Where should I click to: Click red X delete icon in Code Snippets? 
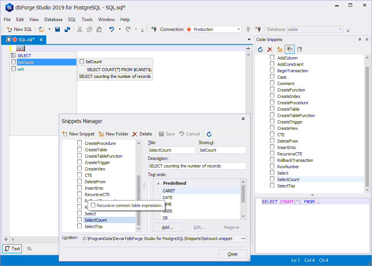pyautogui.click(x=270, y=49)
